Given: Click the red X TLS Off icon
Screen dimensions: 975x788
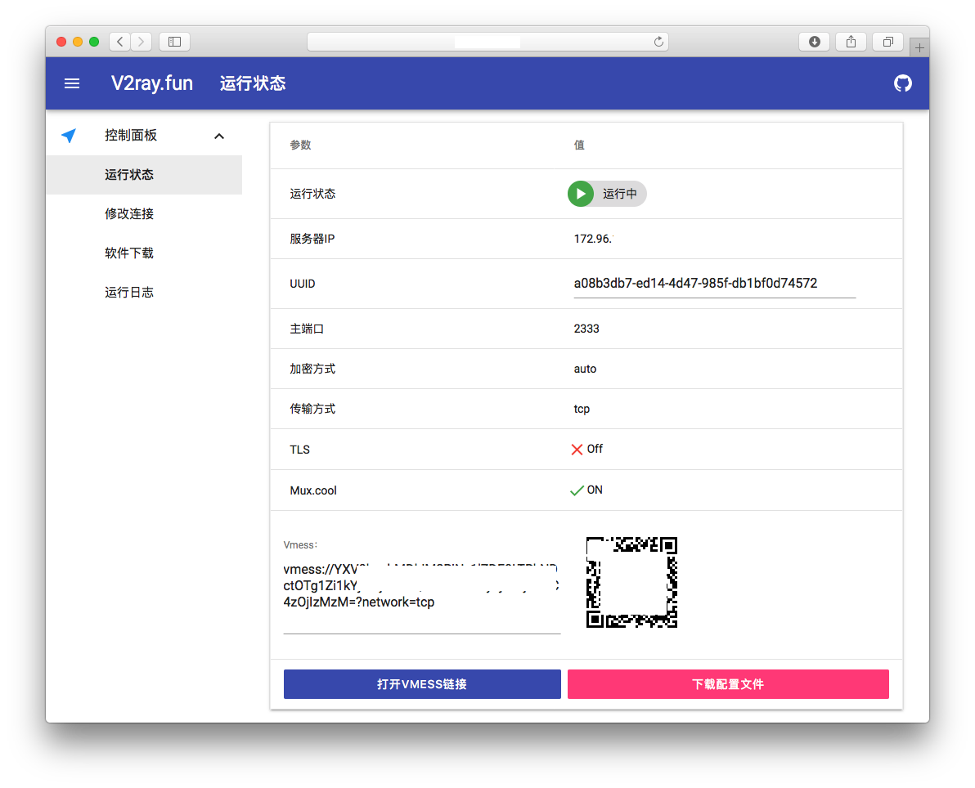Looking at the screenshot, I should tap(577, 450).
